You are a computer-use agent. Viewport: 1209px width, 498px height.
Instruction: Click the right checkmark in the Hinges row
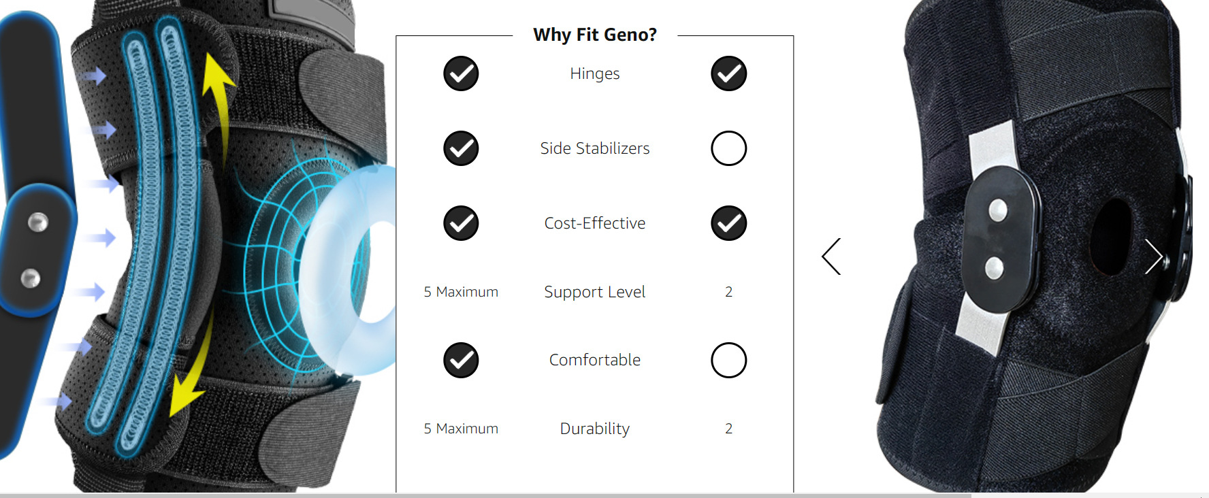click(x=728, y=73)
